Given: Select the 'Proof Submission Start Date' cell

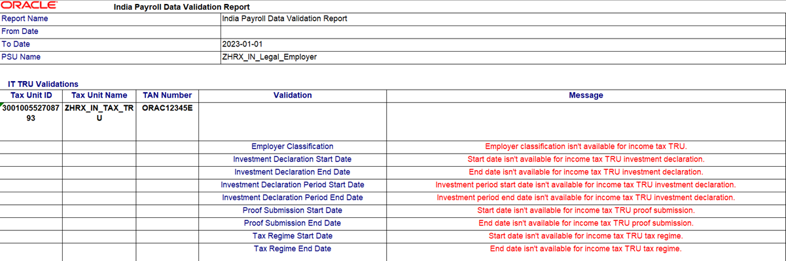Looking at the screenshot, I should [x=293, y=210].
